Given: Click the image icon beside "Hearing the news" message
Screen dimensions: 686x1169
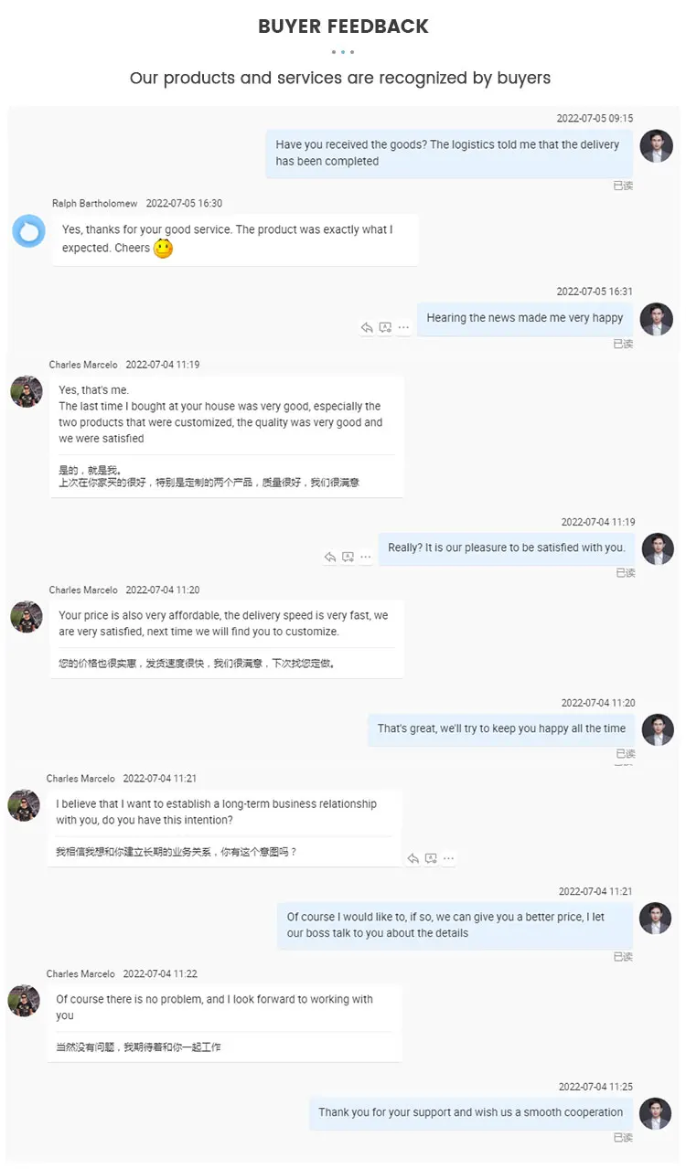Looking at the screenshot, I should click(385, 328).
